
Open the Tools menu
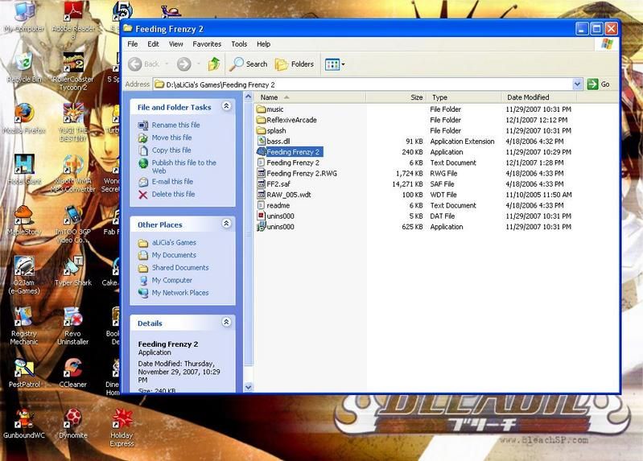pos(239,44)
